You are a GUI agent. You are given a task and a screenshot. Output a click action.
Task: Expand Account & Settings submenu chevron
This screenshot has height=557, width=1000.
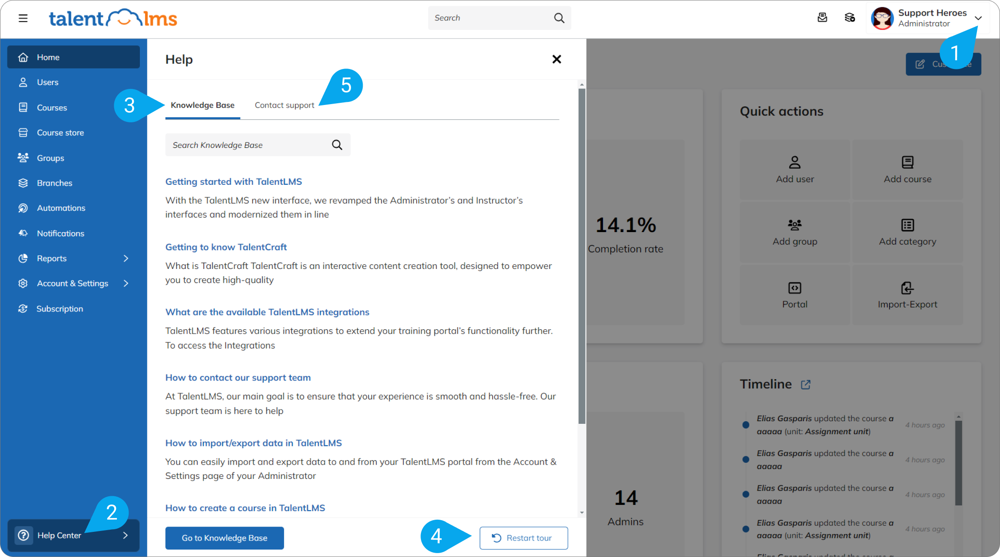(x=126, y=284)
